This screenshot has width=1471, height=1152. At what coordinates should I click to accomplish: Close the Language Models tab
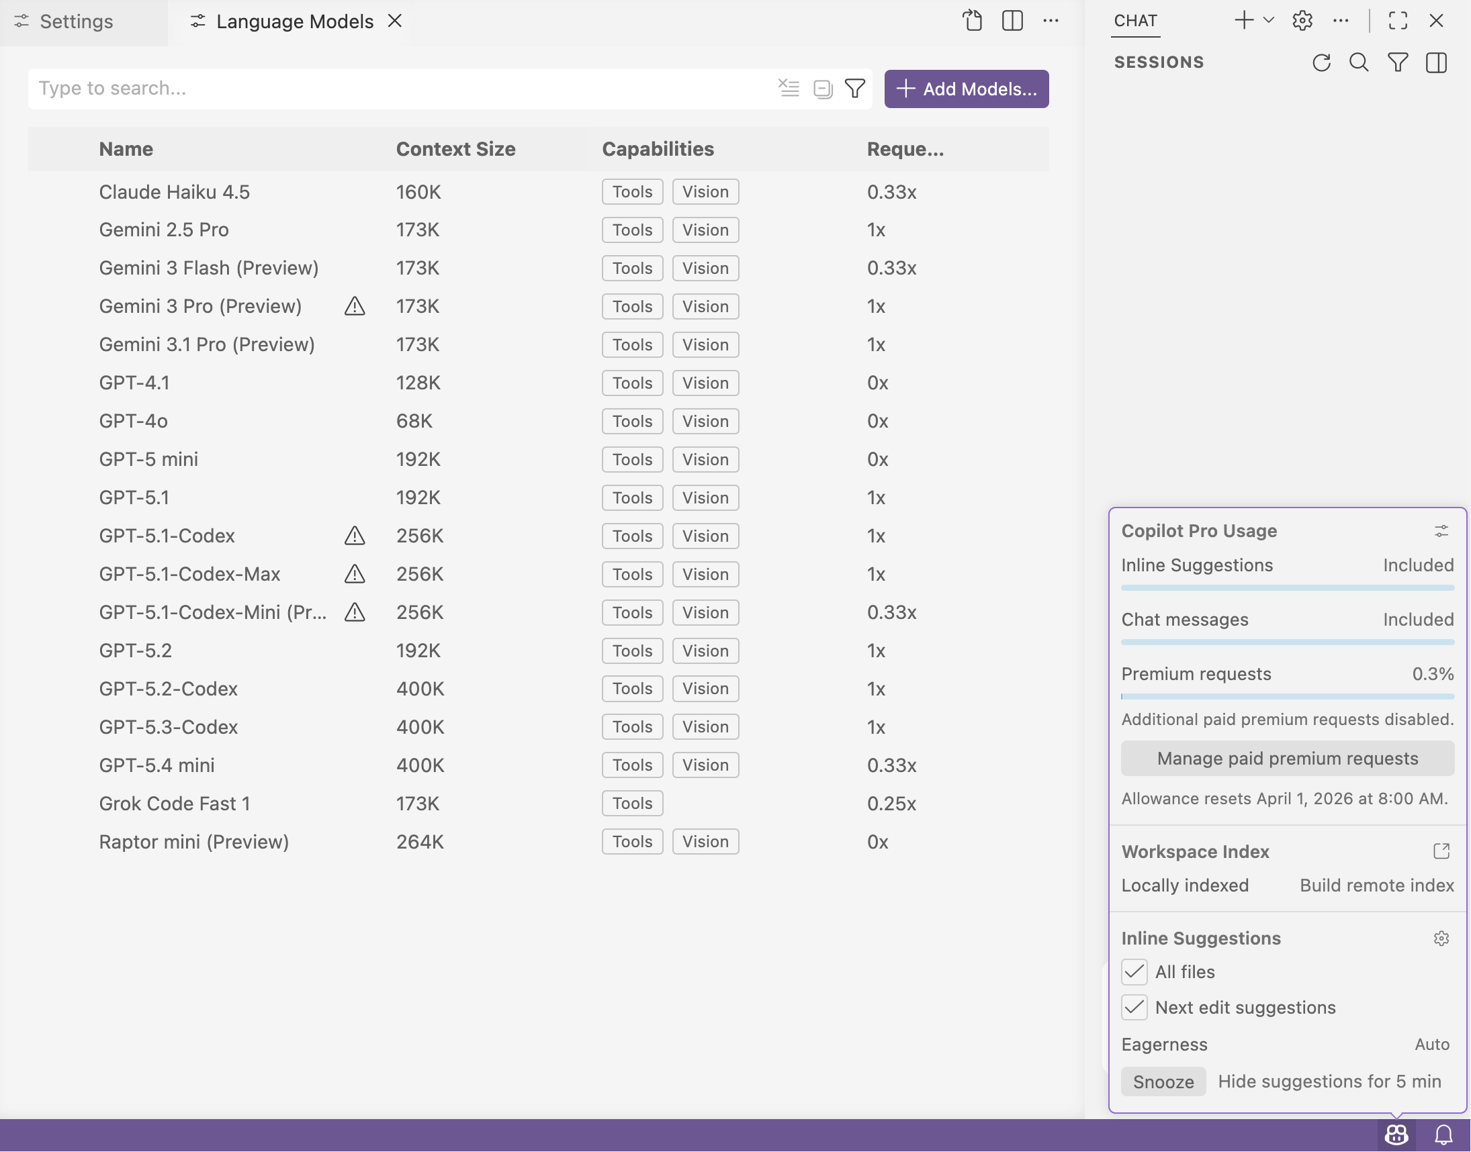click(x=395, y=21)
